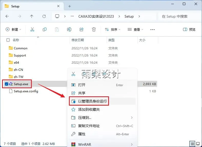Uncheck the Setup.exe selection checkbox
This screenshot has height=147, width=202.
coord(6,84)
